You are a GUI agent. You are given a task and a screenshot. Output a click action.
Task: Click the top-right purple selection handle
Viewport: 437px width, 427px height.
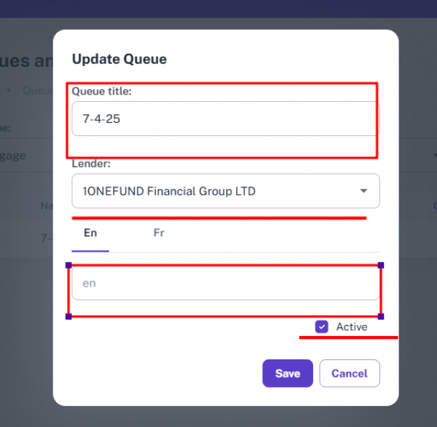coord(381,266)
